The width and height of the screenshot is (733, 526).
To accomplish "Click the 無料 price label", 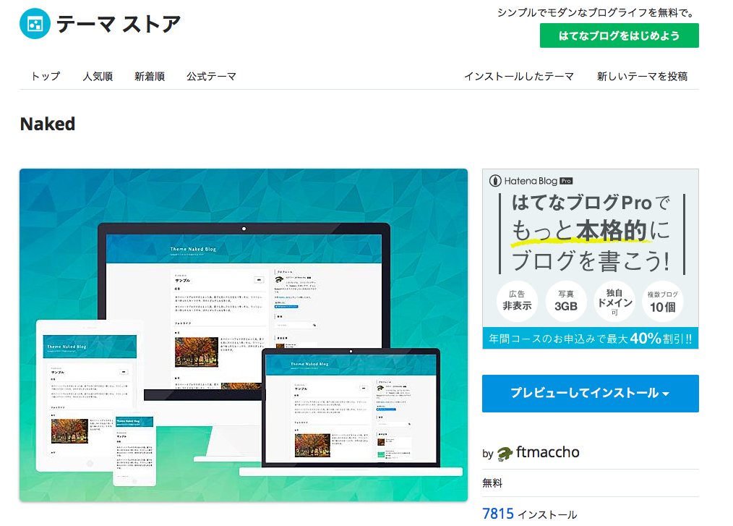I will point(492,483).
